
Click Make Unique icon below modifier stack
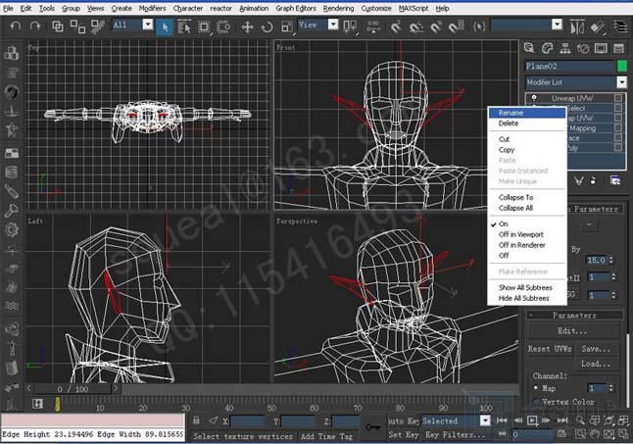point(578,180)
